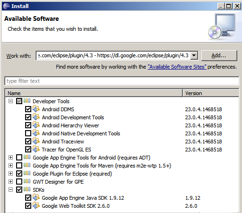Uncheck Android Traceview checkbox

coord(28,142)
